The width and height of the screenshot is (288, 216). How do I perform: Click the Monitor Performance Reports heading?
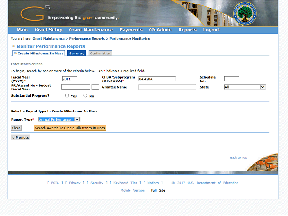point(51,46)
